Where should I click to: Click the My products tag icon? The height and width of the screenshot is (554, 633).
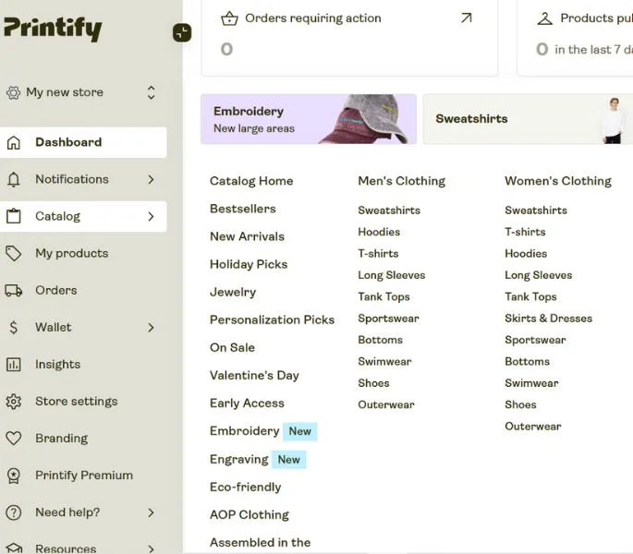(14, 253)
